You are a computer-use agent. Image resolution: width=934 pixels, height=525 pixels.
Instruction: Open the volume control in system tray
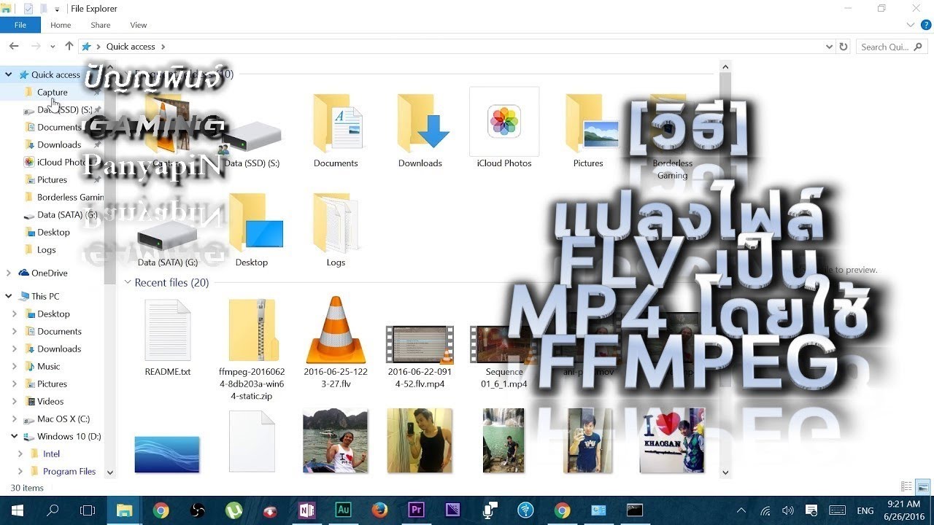coord(787,510)
